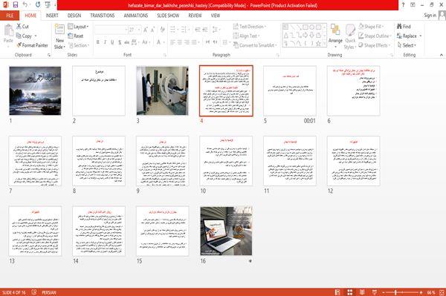Click the PERSIAN language indicator
Viewport: 446px width, 296px height.
click(x=49, y=292)
